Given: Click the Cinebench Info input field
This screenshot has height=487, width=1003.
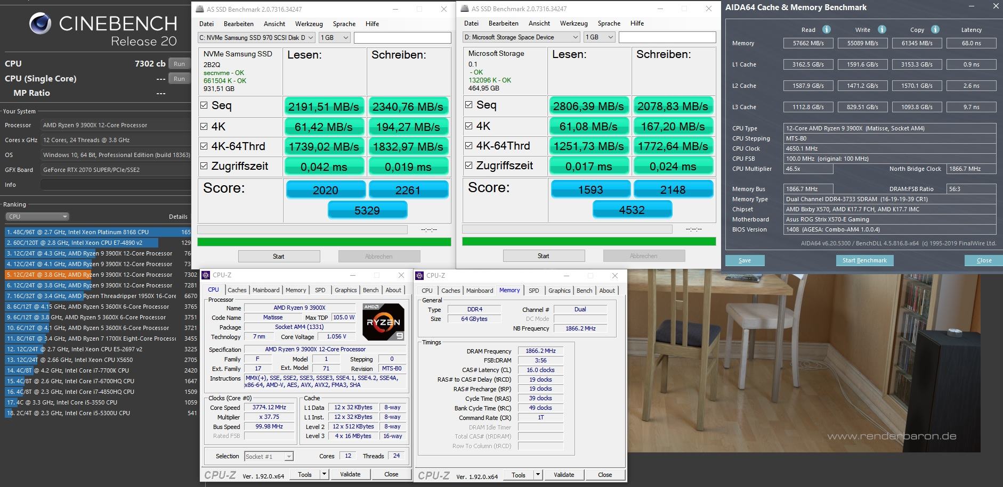Looking at the screenshot, I should (x=116, y=185).
